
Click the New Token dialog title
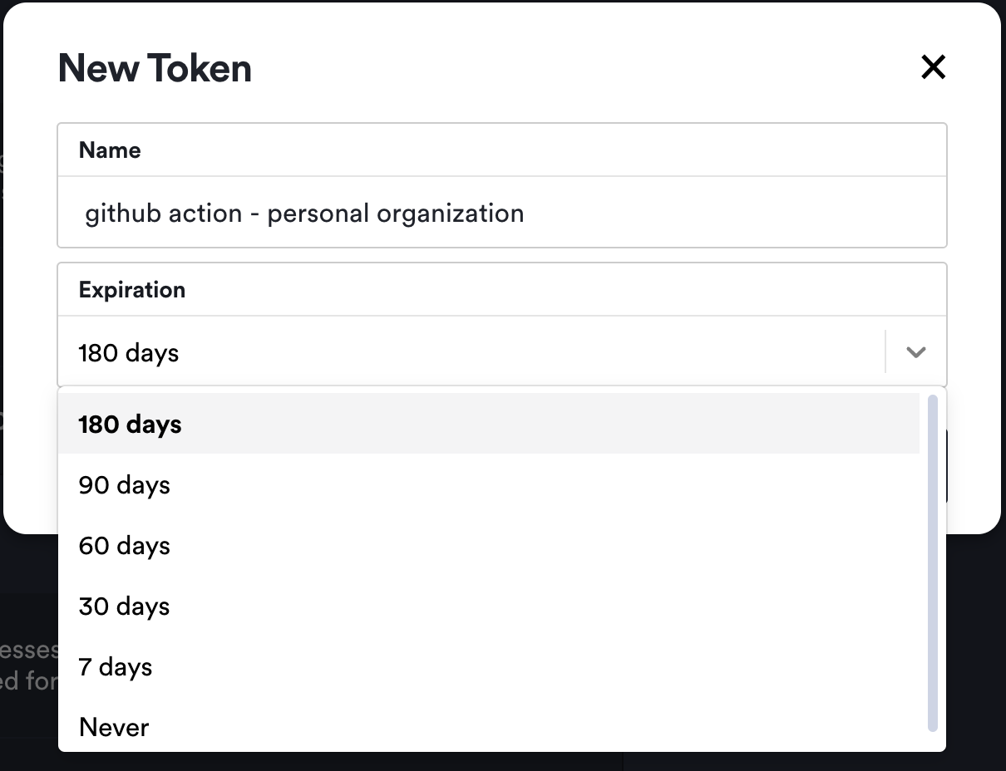coord(154,68)
